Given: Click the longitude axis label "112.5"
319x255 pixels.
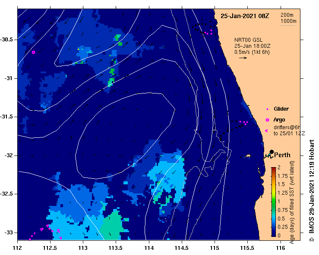Looking at the screenshot, I should point(50,248).
